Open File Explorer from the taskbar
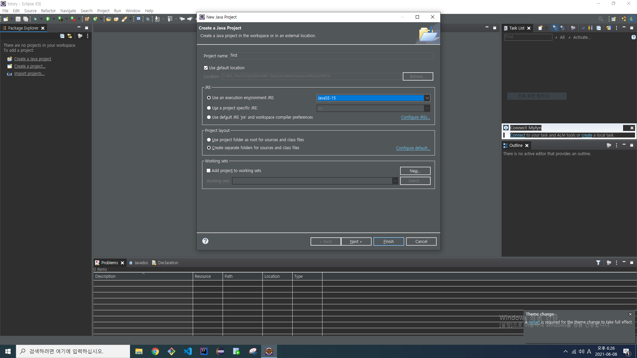 click(x=139, y=351)
